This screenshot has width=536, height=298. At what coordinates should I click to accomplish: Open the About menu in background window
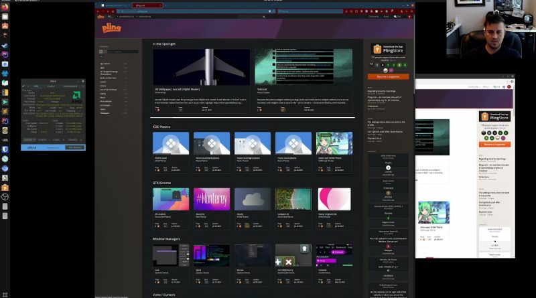click(486, 87)
